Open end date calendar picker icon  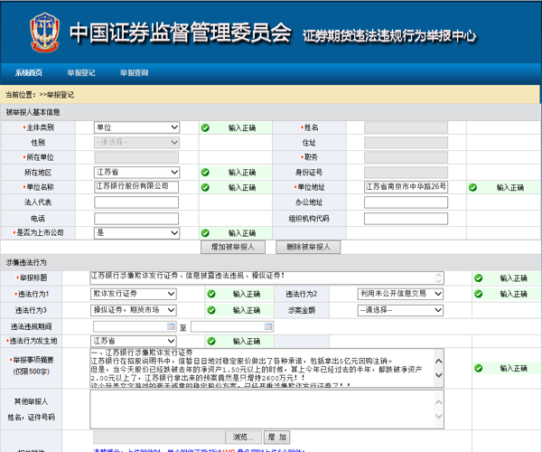pyautogui.click(x=268, y=326)
